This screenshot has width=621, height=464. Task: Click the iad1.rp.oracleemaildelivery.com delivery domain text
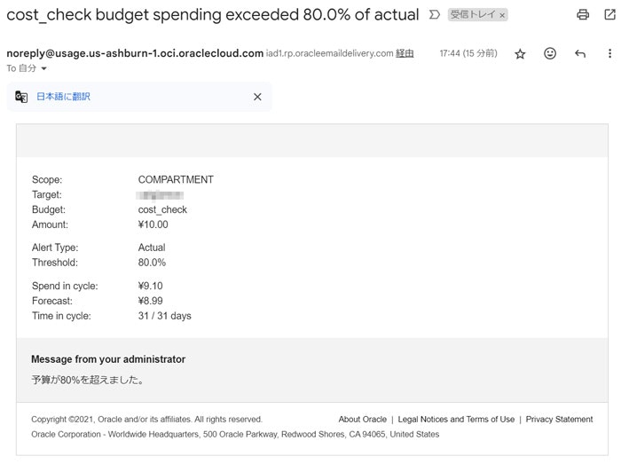(329, 54)
